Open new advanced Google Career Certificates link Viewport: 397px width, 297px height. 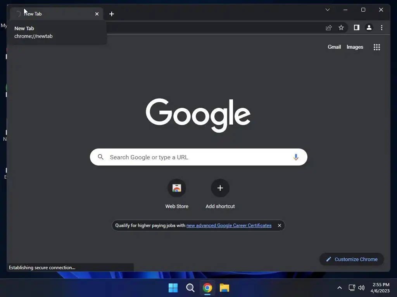coord(229,225)
